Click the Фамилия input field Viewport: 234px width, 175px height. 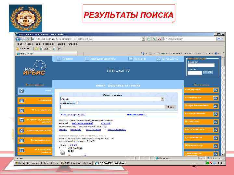click(201, 65)
